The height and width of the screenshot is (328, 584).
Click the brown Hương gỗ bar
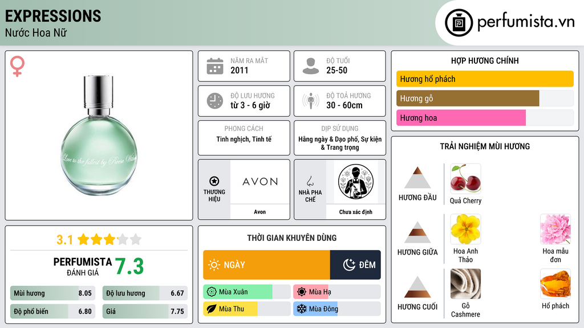click(468, 99)
